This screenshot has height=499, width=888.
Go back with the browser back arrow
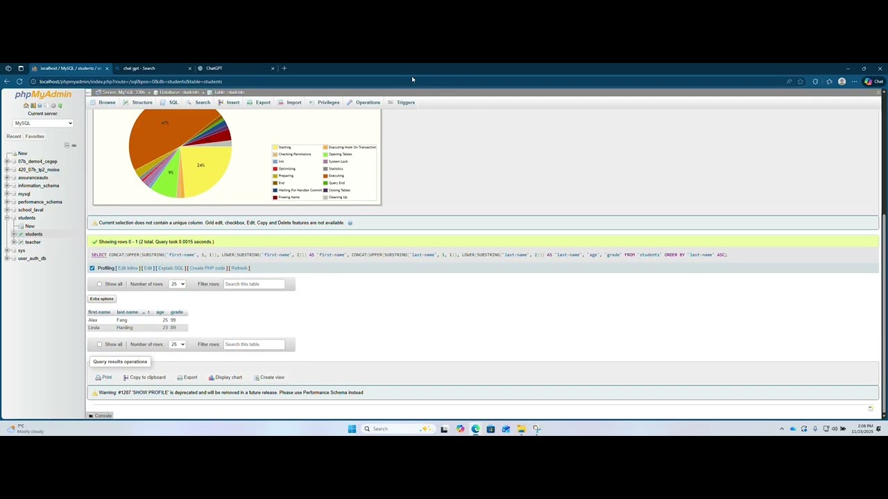[7, 81]
